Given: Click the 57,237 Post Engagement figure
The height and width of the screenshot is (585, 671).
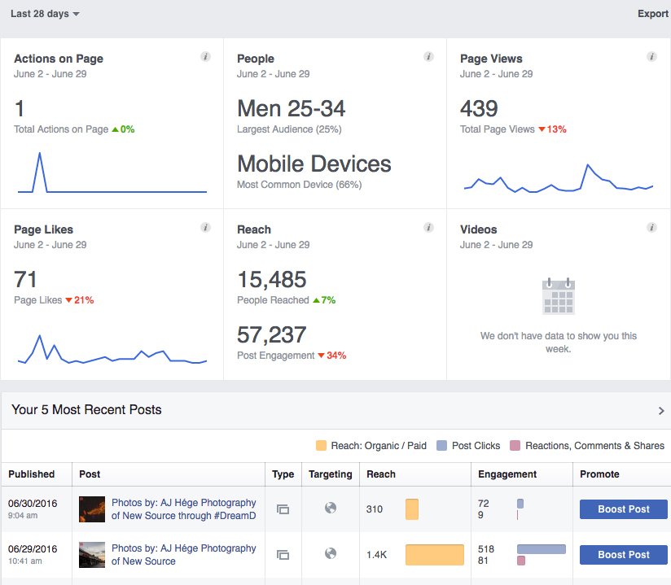Looking at the screenshot, I should point(272,335).
